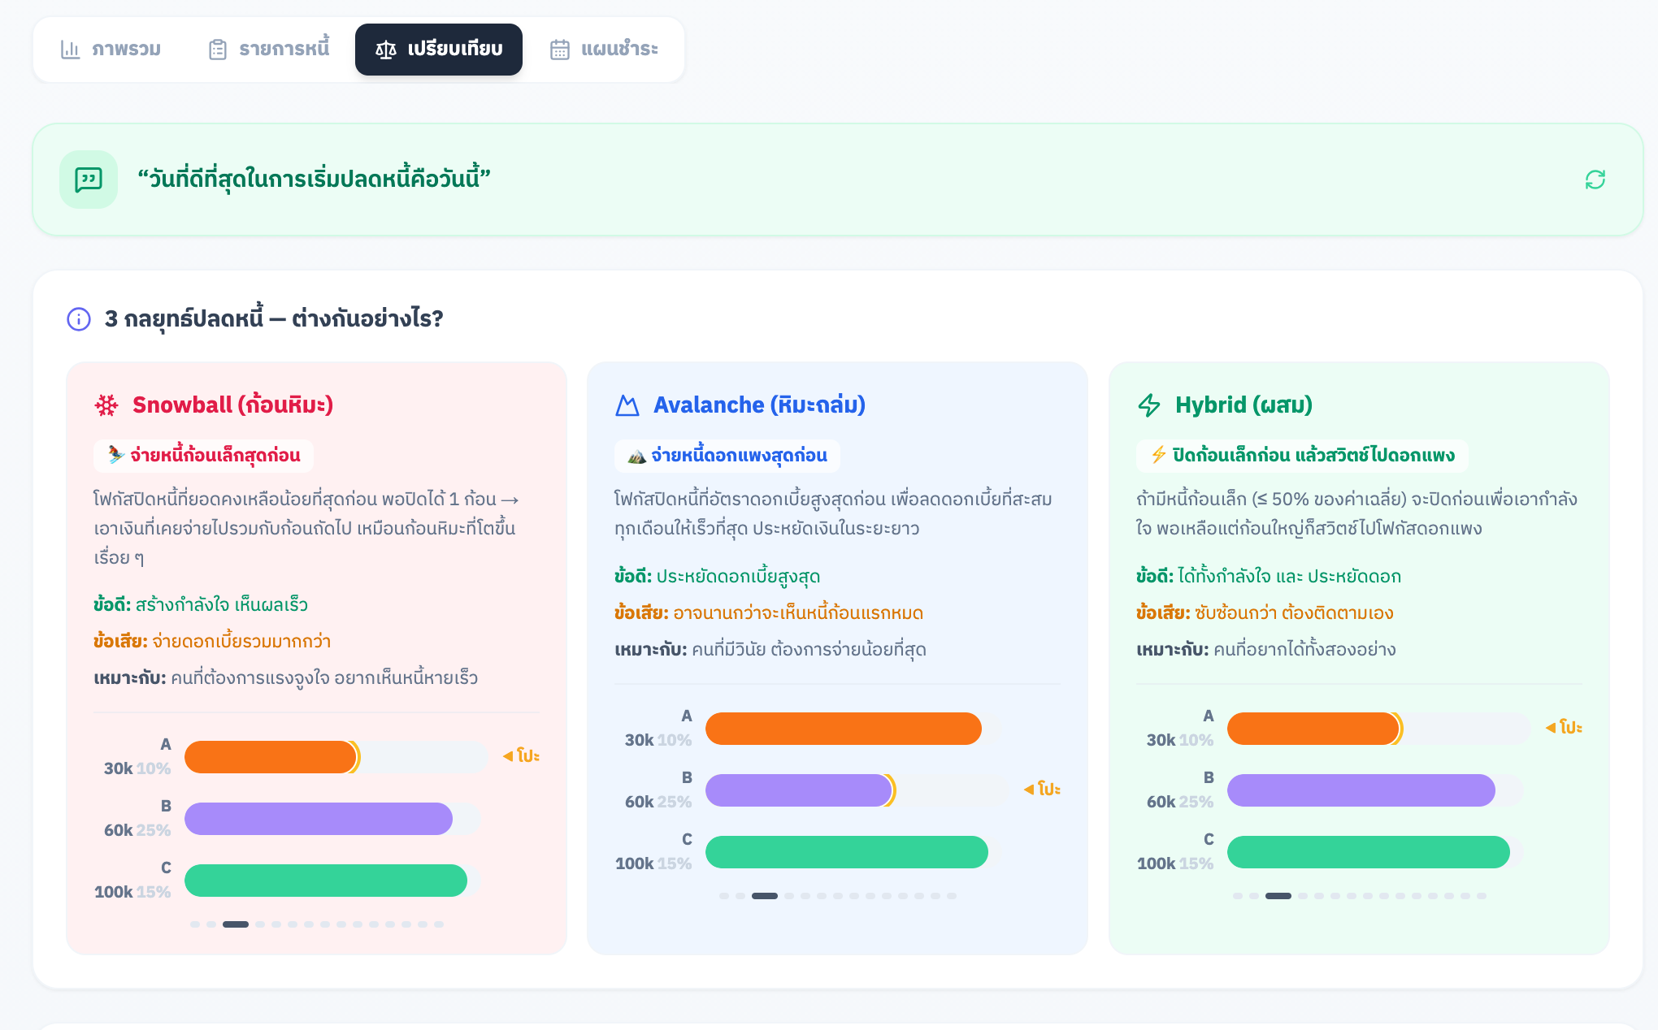Image resolution: width=1658 pixels, height=1030 pixels.
Task: Click the Hybrid lightning bolt icon
Action: 1149,405
